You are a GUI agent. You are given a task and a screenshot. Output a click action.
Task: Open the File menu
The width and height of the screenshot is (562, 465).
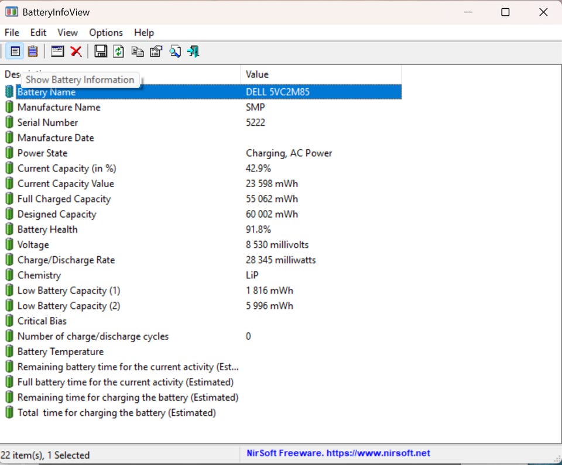(12, 33)
